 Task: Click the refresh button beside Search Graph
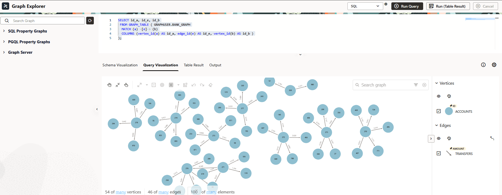tap(90, 20)
